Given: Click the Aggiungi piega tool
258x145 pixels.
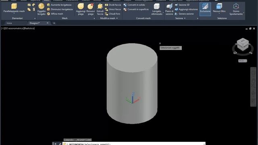Looking at the screenshot, I should point(81,9).
